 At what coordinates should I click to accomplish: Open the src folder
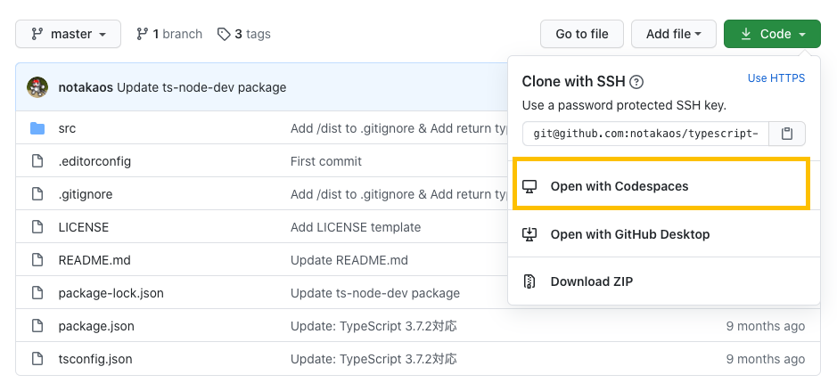click(x=67, y=128)
